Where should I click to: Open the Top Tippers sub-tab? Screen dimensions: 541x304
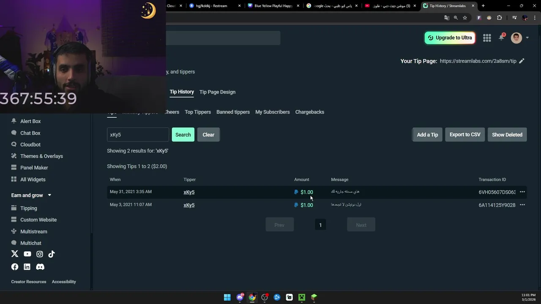[x=198, y=112]
